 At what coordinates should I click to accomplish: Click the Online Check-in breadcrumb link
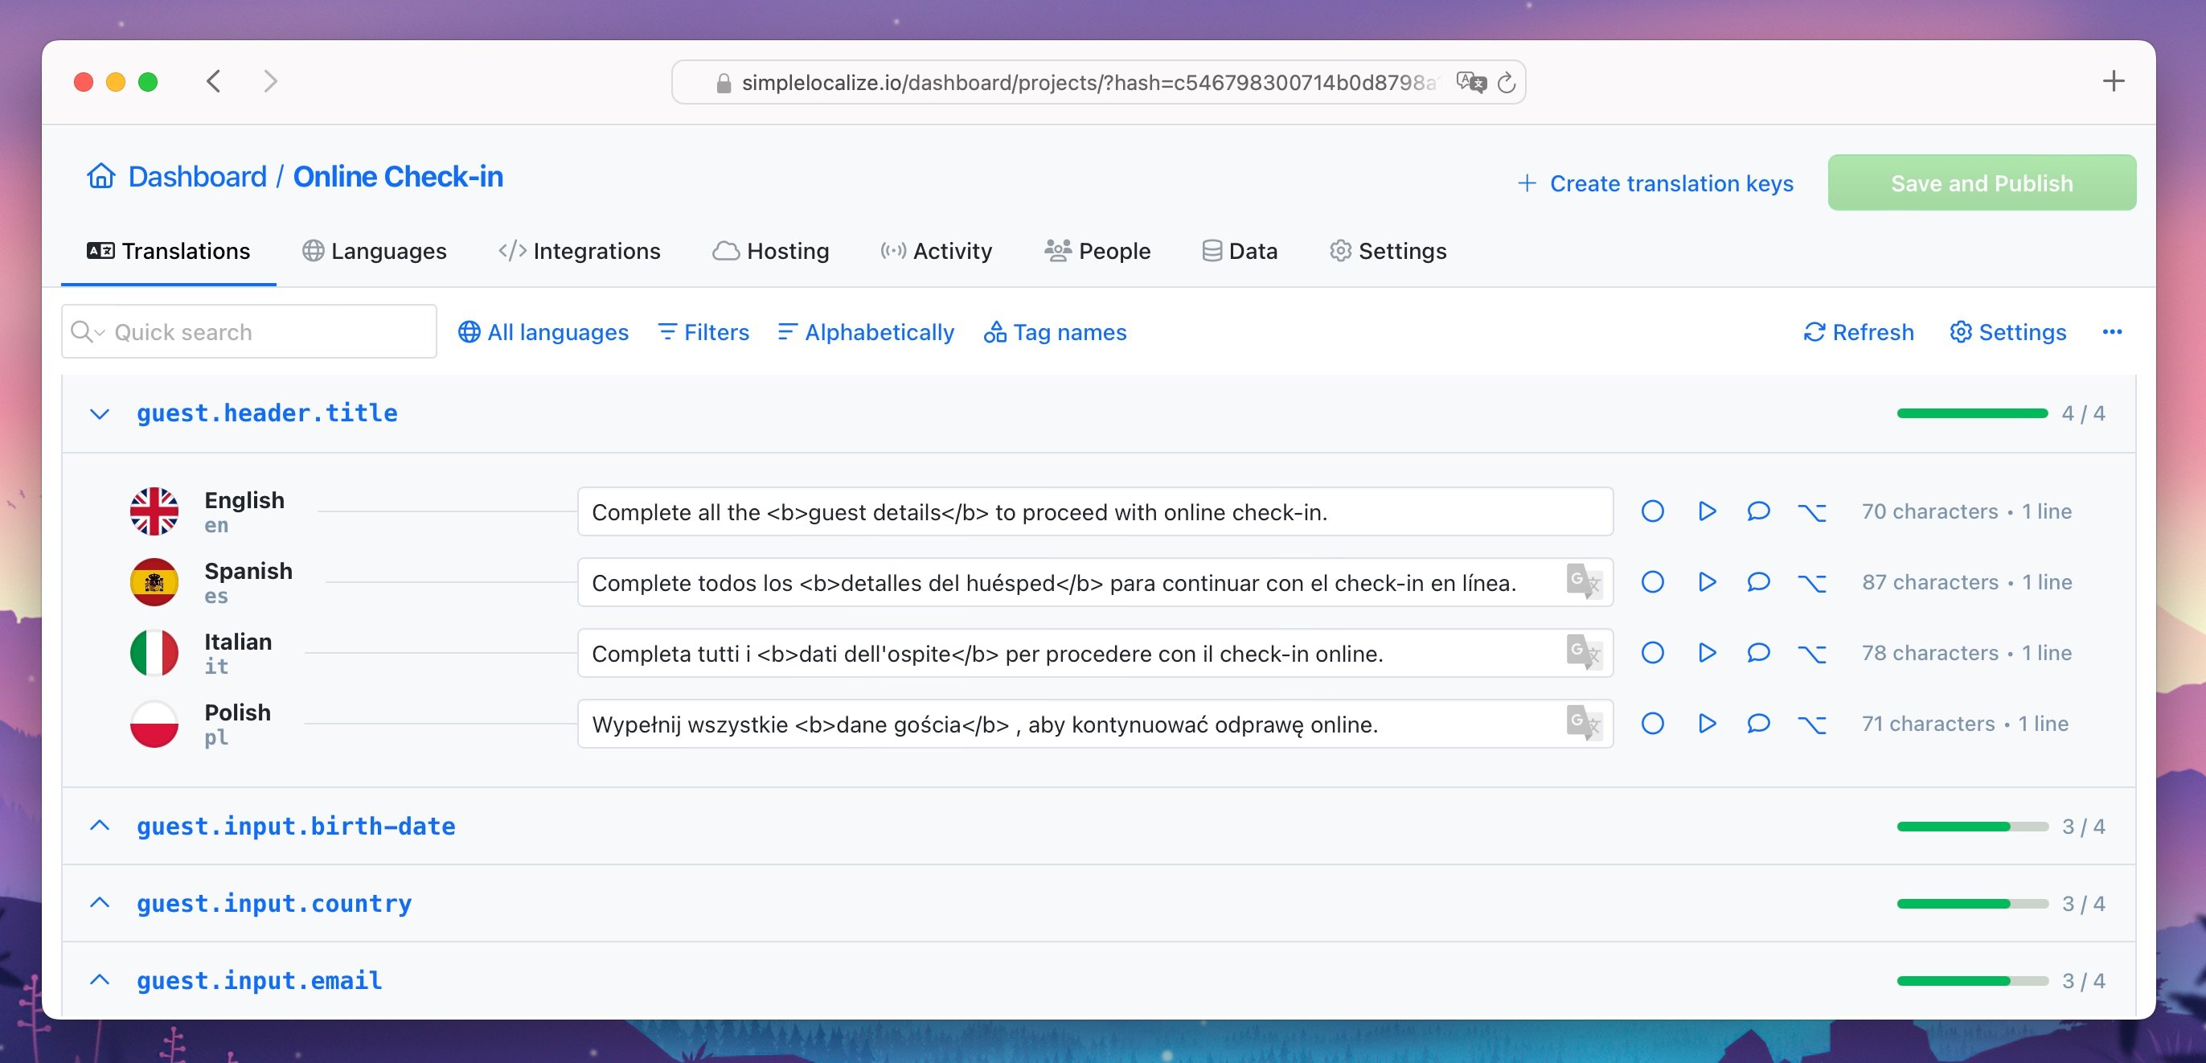[398, 176]
